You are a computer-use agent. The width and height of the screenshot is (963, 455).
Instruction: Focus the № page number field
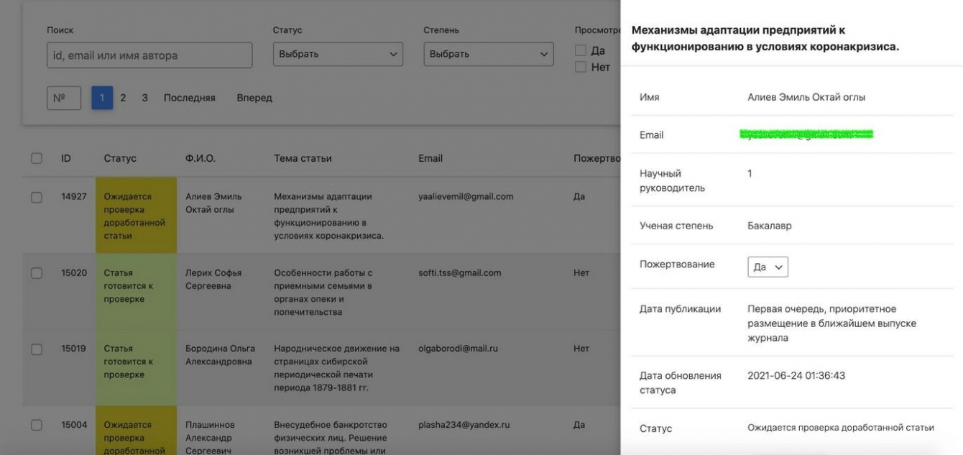pos(64,98)
